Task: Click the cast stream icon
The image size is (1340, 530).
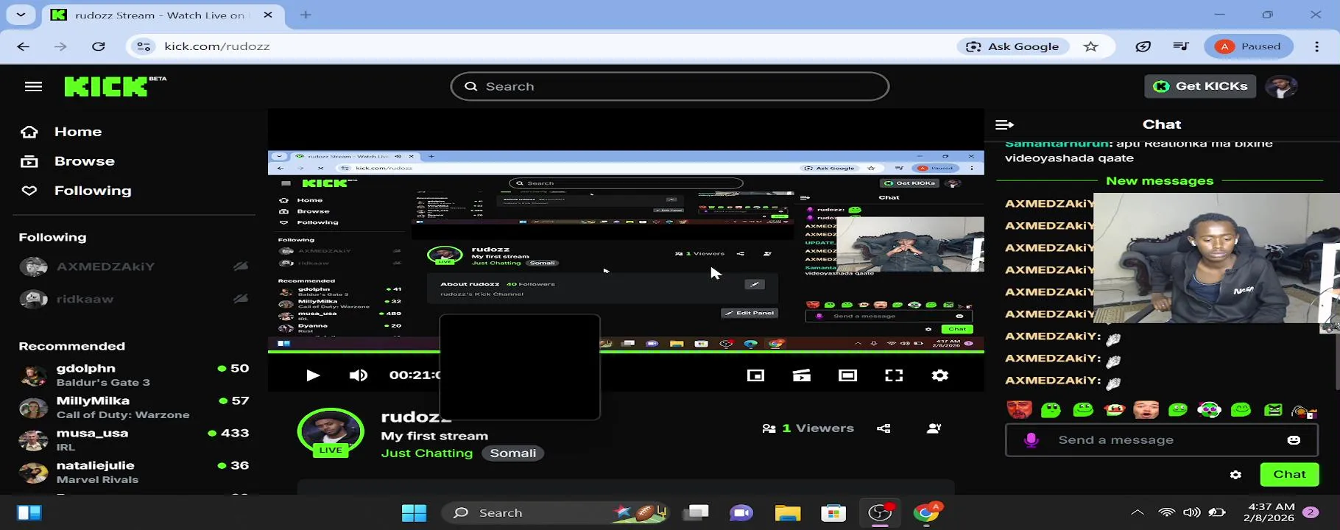Action: point(802,375)
